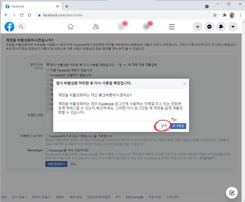Open the 페이지 만들기 footer link
Screen dimensions: 245x202
41,197
